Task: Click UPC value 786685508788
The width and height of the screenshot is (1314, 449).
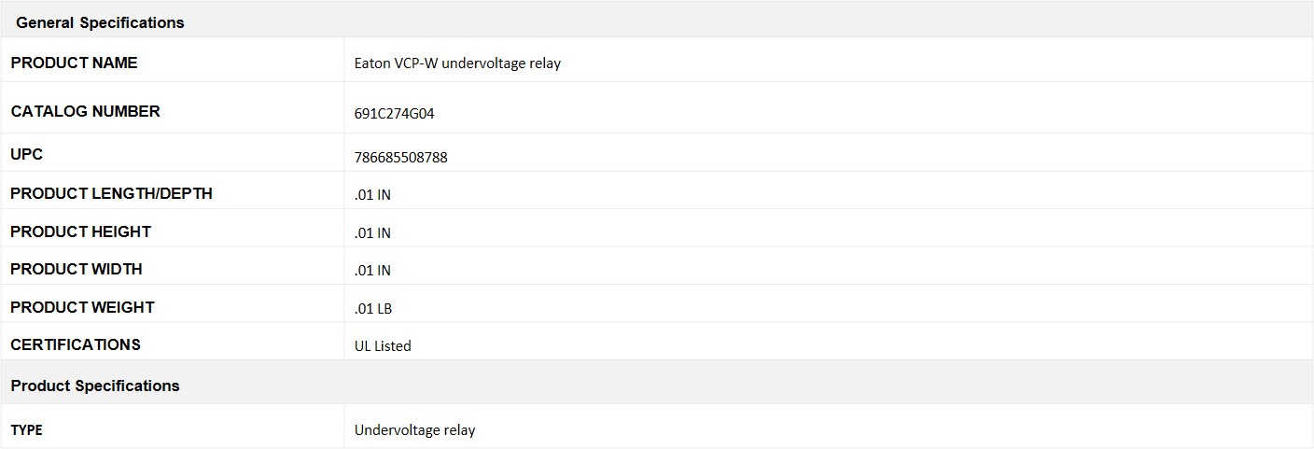Action: pos(401,158)
